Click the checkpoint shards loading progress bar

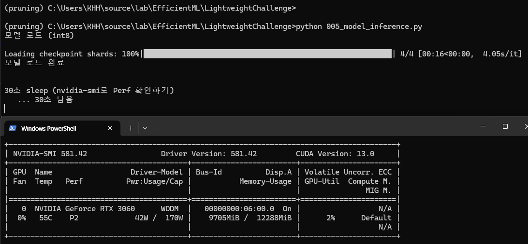(267, 54)
